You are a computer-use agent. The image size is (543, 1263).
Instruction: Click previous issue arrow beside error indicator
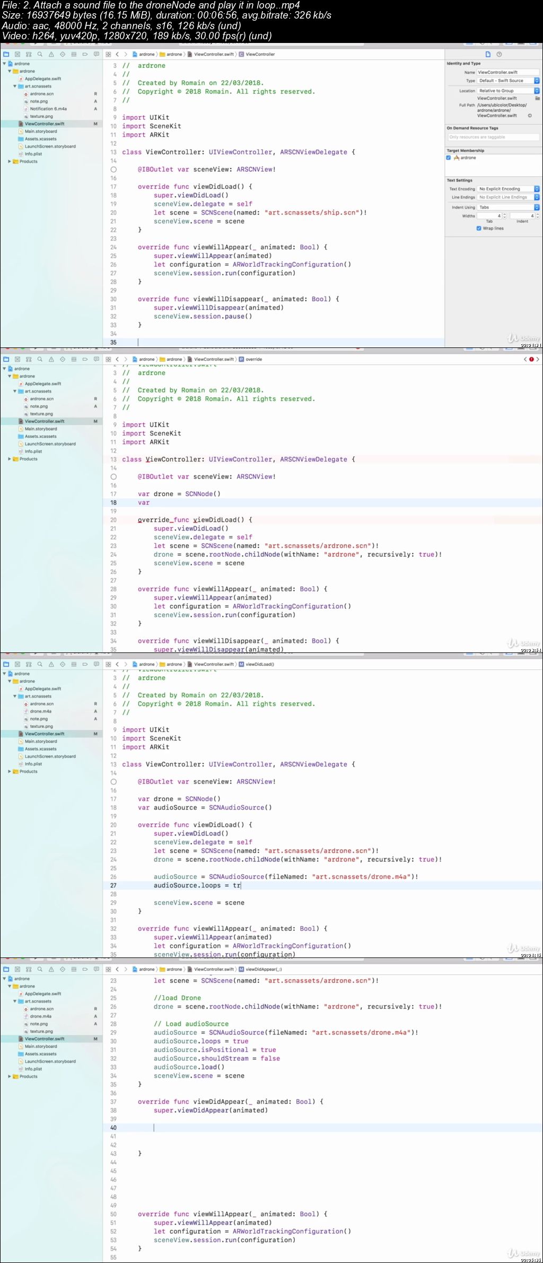coord(526,359)
